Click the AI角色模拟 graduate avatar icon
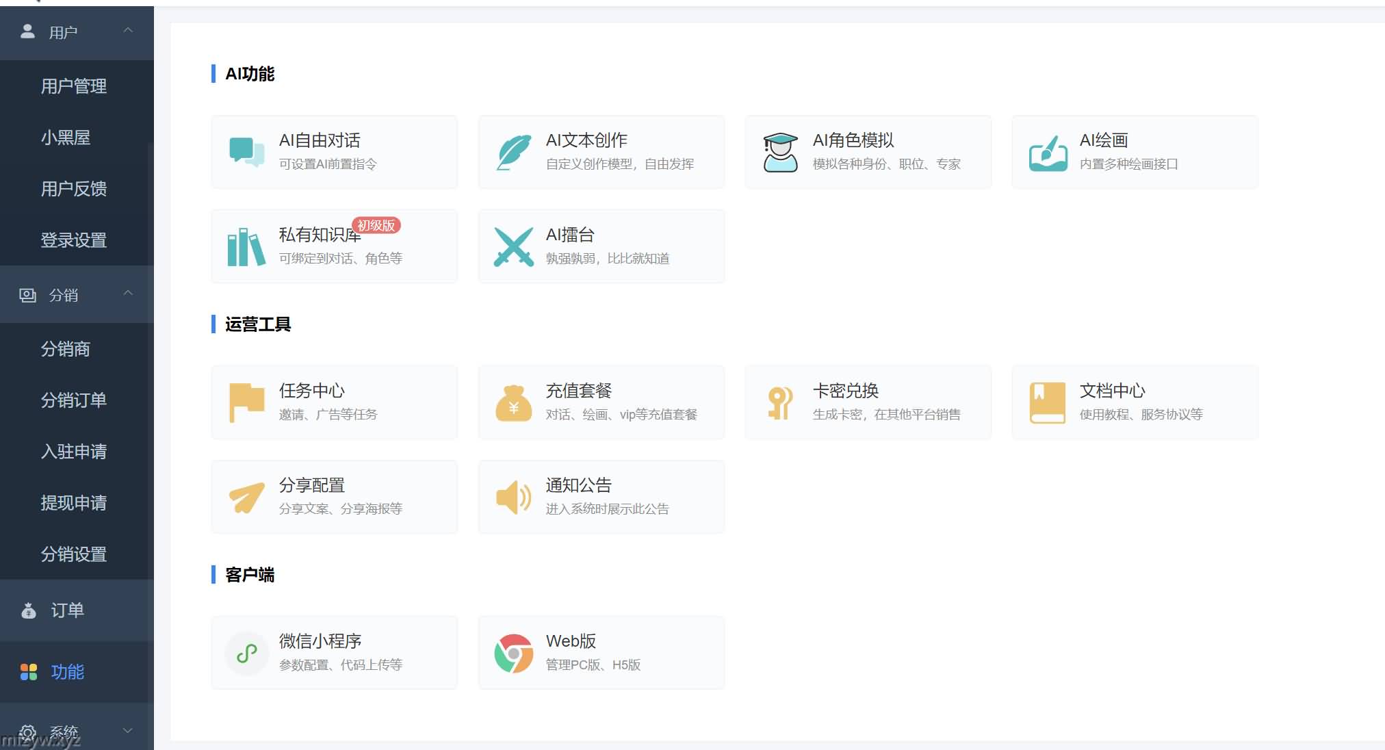The width and height of the screenshot is (1385, 750). pos(780,152)
